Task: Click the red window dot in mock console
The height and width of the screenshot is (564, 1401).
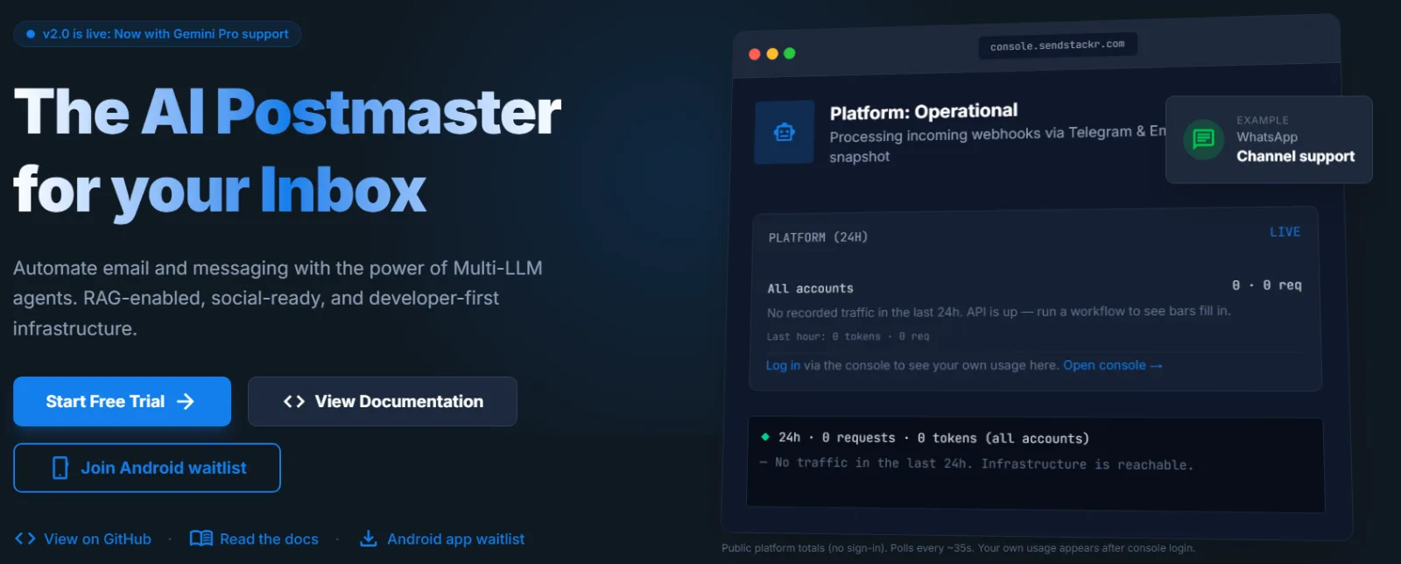Action: tap(755, 54)
